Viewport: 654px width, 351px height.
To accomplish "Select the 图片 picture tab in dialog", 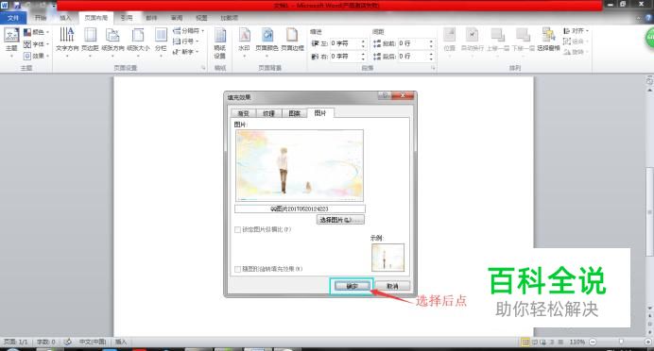I will 320,113.
